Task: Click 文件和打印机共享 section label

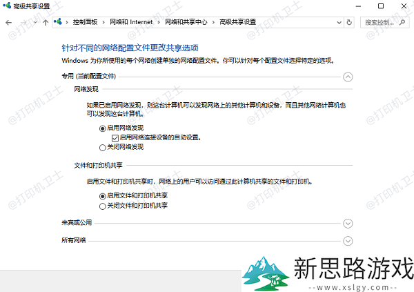Action: (98, 166)
